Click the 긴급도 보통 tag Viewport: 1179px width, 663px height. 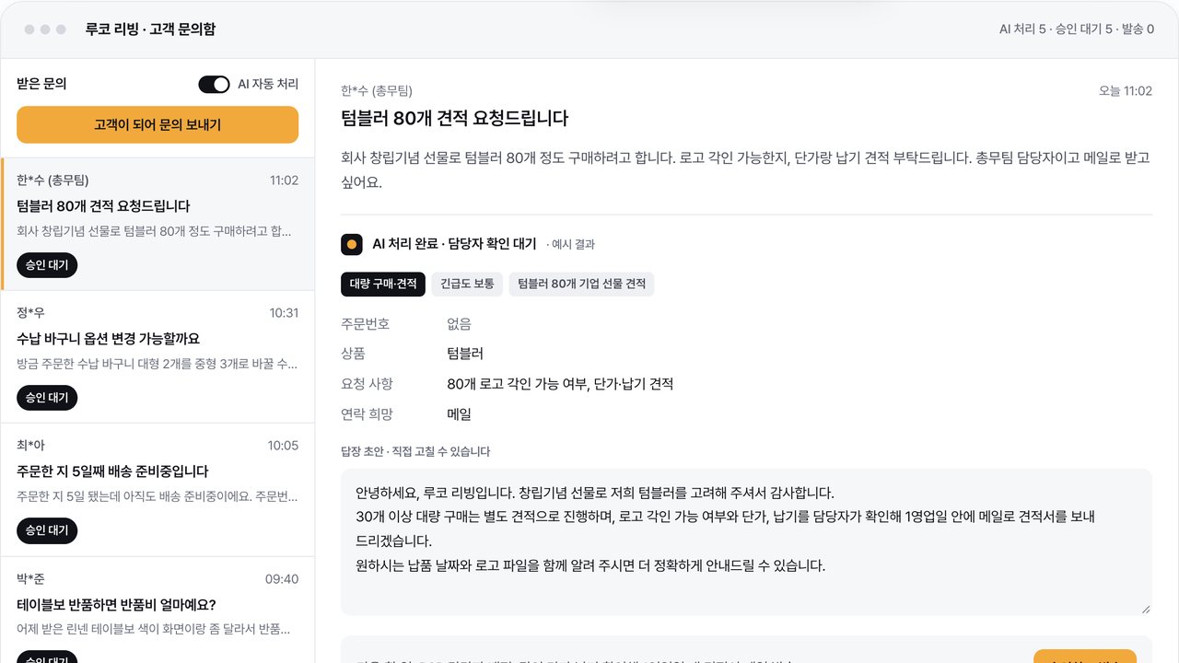click(x=467, y=284)
